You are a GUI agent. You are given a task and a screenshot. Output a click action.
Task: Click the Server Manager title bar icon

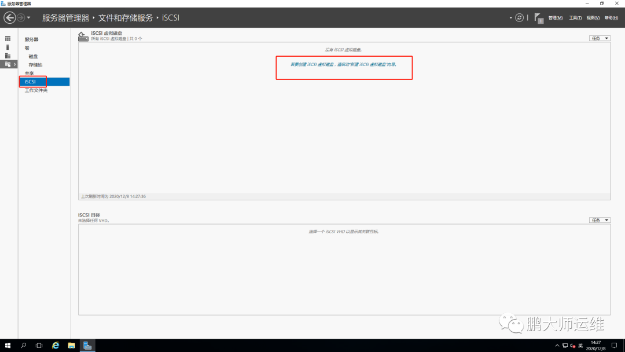click(3, 3)
